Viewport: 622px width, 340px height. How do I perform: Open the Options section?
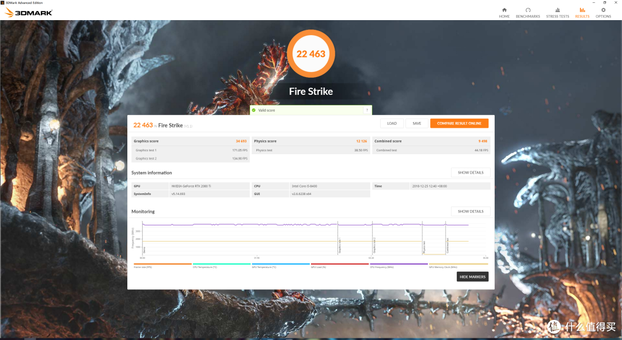603,13
